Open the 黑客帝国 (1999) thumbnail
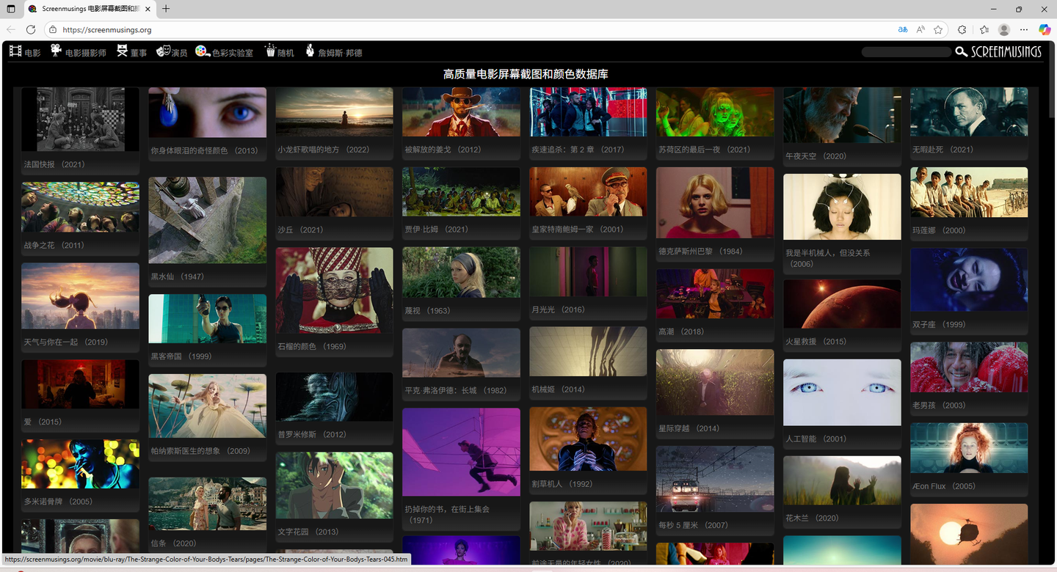This screenshot has height=572, width=1057. (208, 318)
